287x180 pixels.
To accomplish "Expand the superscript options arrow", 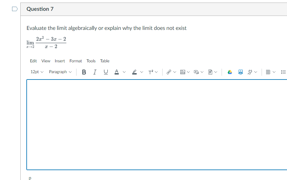I will (156, 72).
